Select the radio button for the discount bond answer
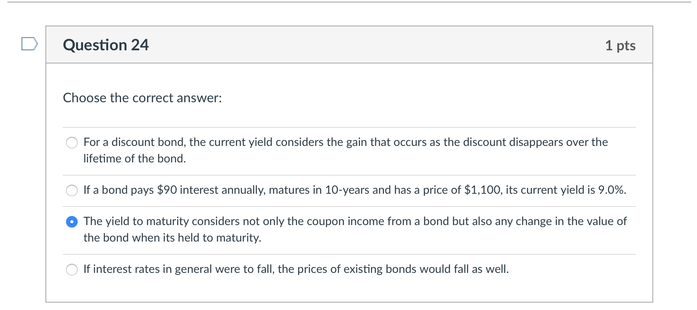Screen dimensions: 697x310 (x=71, y=143)
